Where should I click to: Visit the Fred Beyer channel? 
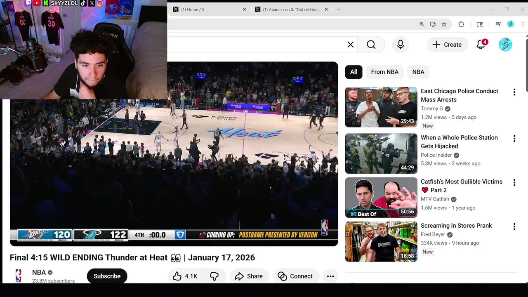click(433, 235)
